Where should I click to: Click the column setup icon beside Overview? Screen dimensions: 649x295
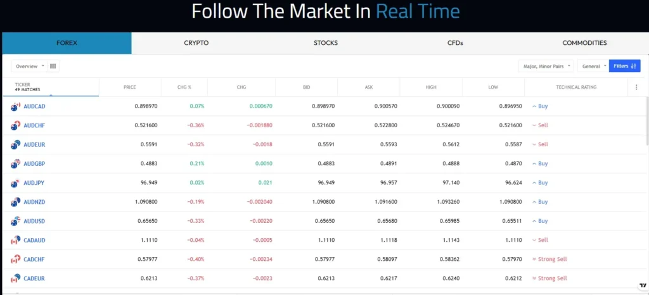53,66
